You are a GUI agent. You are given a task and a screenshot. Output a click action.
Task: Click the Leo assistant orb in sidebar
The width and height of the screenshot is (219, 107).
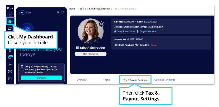(x=10, y=14)
